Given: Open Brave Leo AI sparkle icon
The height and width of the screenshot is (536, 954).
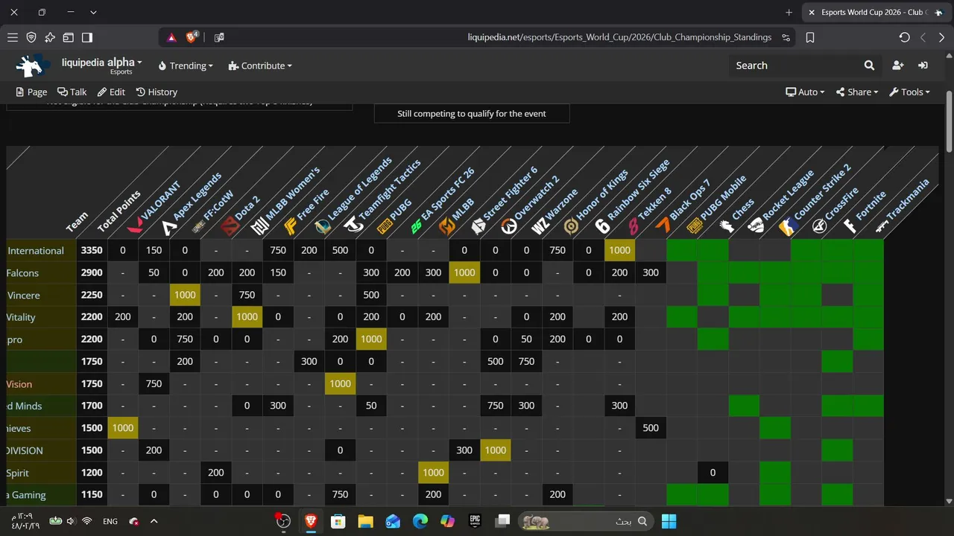Looking at the screenshot, I should (x=50, y=37).
